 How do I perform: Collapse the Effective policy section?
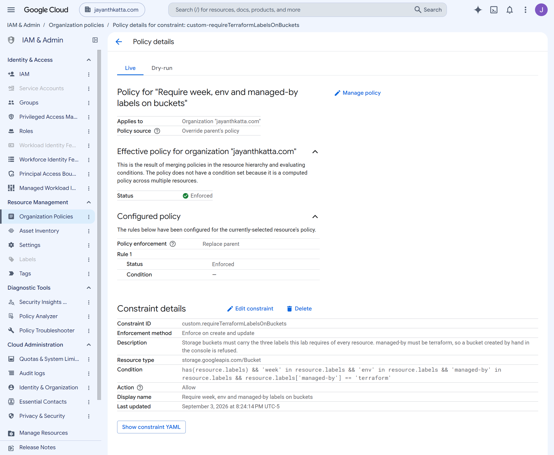click(x=315, y=152)
